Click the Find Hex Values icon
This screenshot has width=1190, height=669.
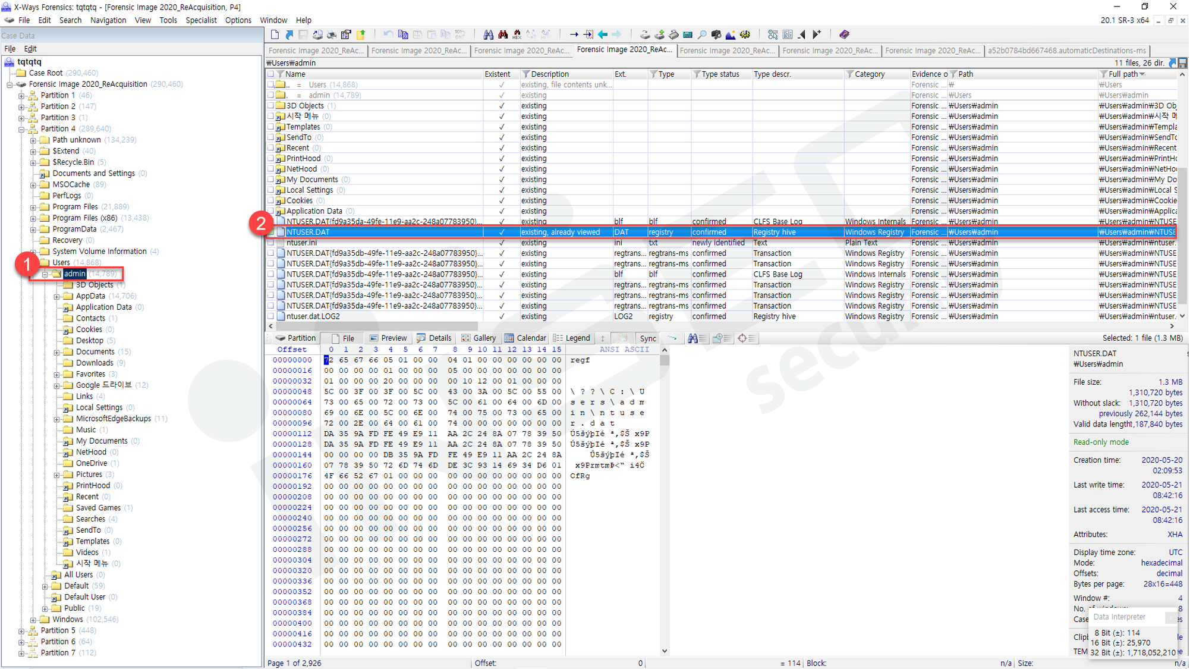coord(517,34)
